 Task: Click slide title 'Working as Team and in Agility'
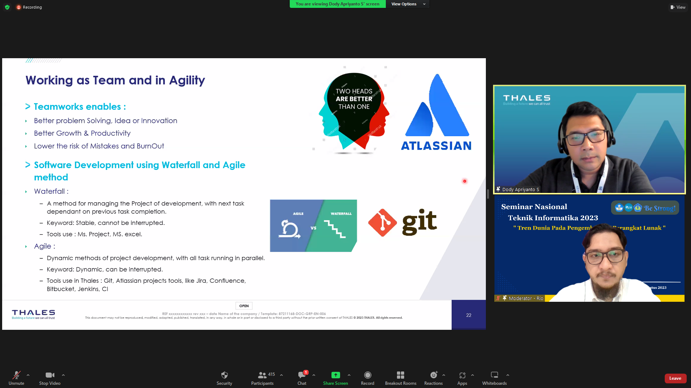115,80
